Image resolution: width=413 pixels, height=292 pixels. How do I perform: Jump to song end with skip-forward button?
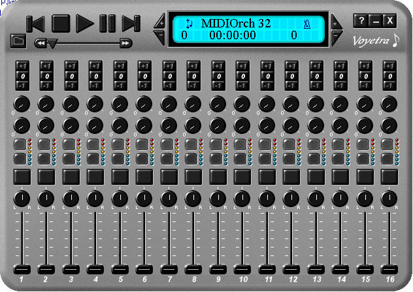(131, 24)
